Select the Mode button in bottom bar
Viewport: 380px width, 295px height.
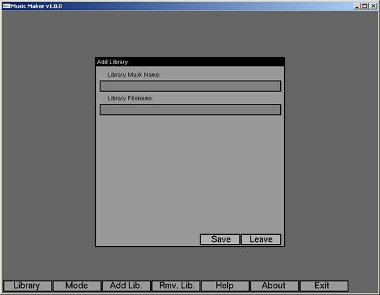[77, 286]
